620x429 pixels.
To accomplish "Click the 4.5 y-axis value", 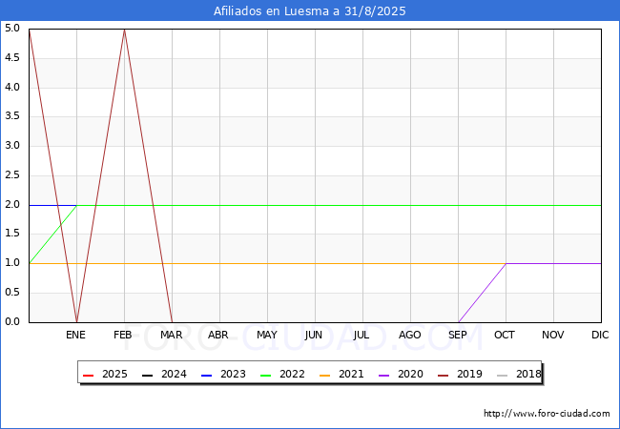I will click(x=12, y=57).
